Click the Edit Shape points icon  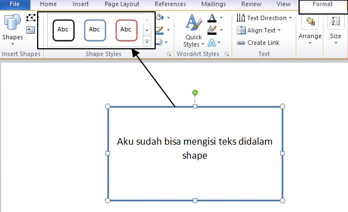pos(31,18)
